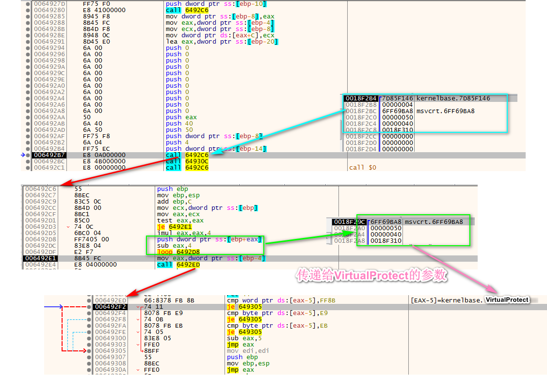
Task: Select stack comment msvcrt.6FF69BA8 in middle panel
Action: pyautogui.click(x=434, y=222)
